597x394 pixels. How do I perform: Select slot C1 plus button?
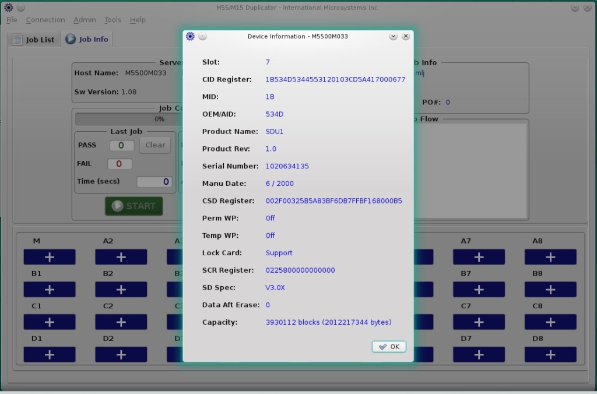(x=50, y=322)
